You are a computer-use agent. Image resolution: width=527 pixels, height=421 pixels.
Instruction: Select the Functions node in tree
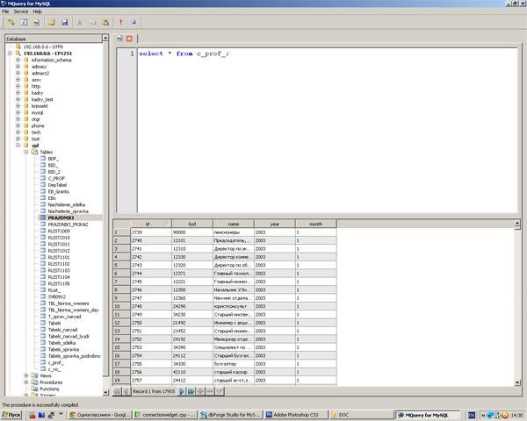(x=49, y=389)
